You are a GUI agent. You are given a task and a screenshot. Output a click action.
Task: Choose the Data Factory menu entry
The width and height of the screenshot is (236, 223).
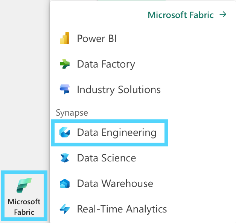point(106,64)
